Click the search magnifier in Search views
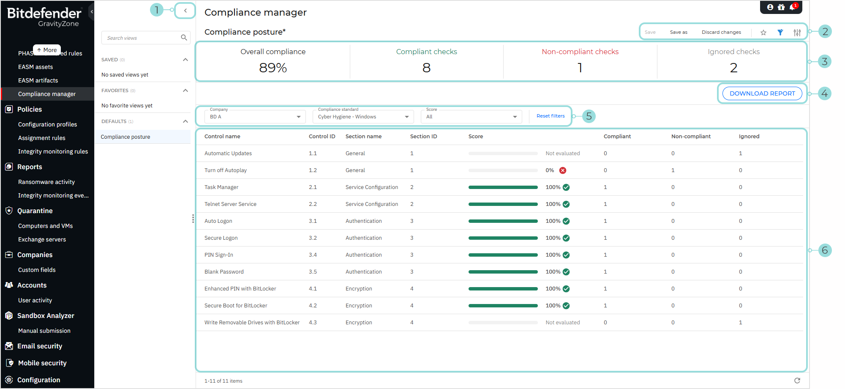The image size is (845, 389). click(184, 37)
